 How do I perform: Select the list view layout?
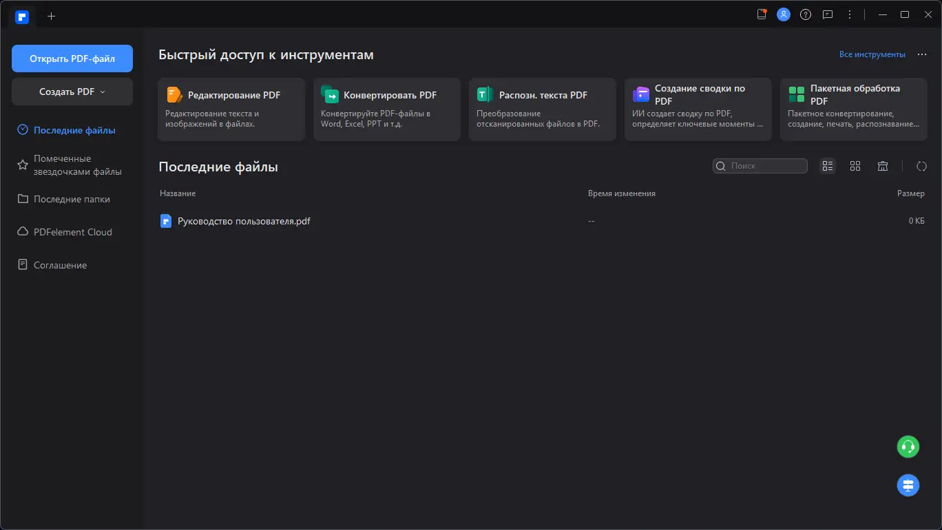(827, 166)
